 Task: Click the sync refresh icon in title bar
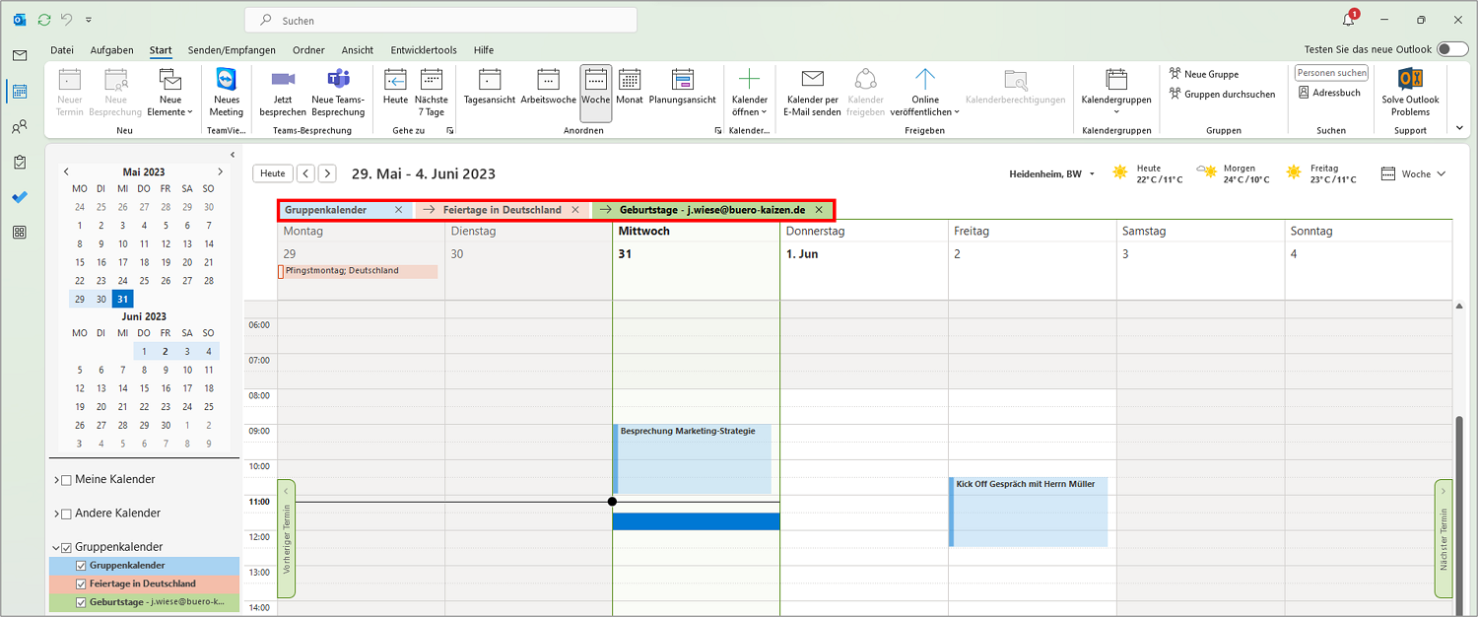tap(43, 20)
